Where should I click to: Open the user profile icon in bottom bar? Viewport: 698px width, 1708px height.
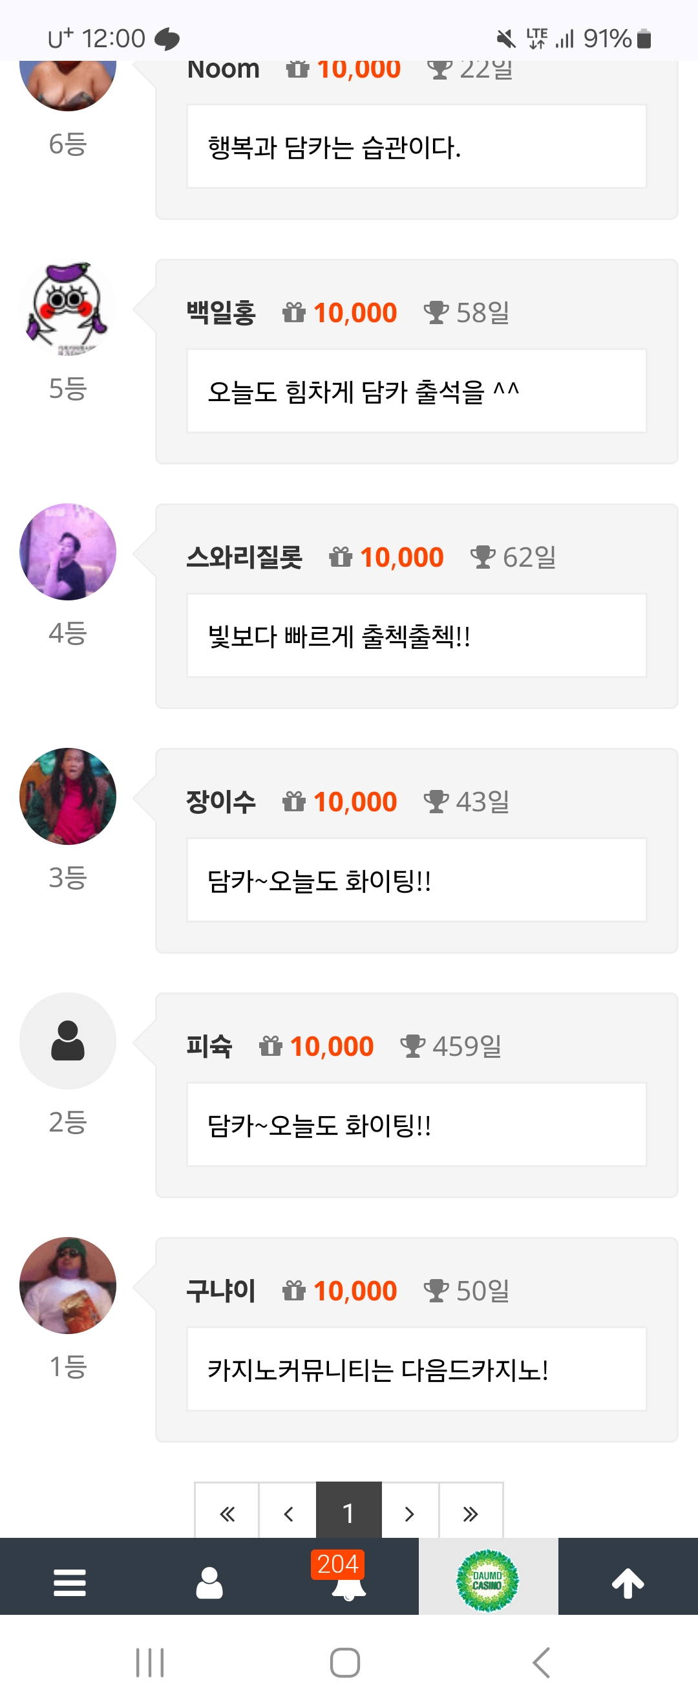point(209,1582)
